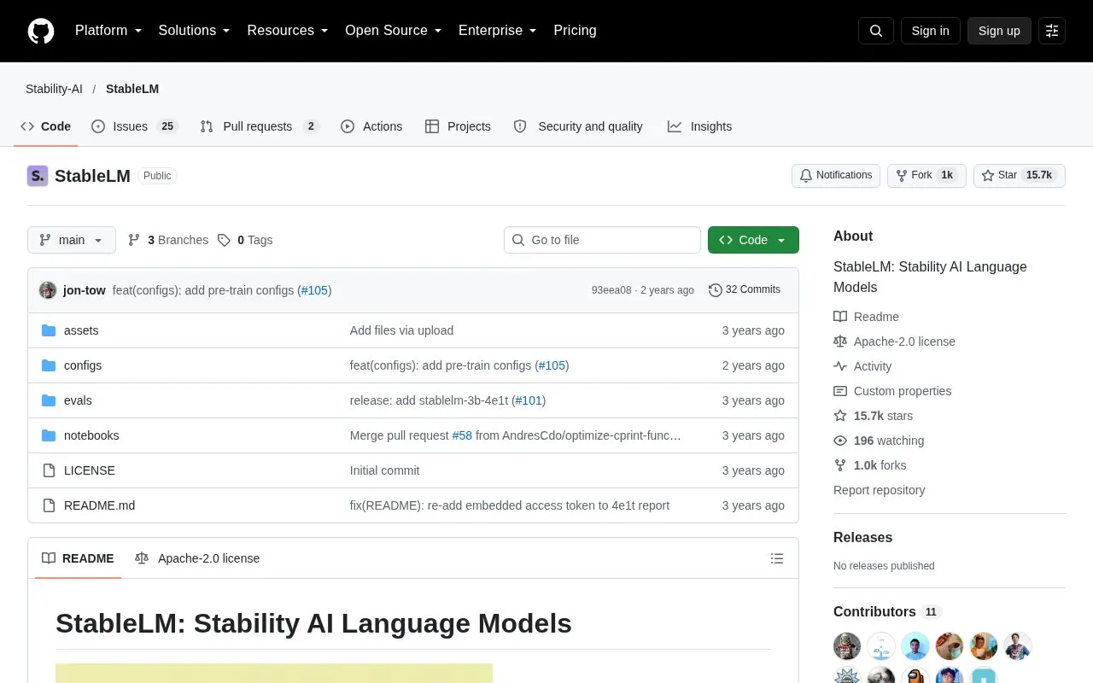Click 'Add files via upload' commit message
1093x683 pixels.
401,330
